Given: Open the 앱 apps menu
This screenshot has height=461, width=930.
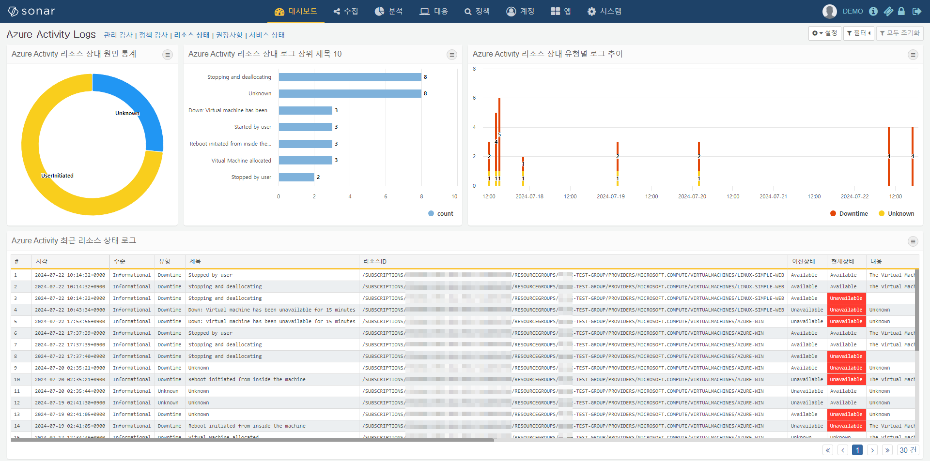Looking at the screenshot, I should 561,11.
